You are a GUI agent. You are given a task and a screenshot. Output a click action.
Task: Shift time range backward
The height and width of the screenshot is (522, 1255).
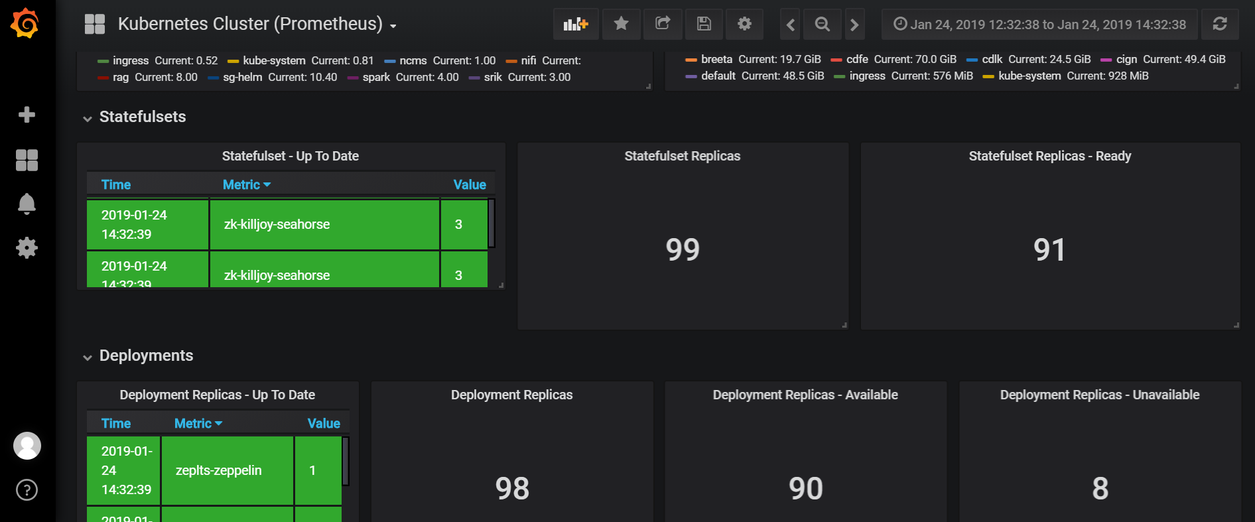tap(790, 25)
